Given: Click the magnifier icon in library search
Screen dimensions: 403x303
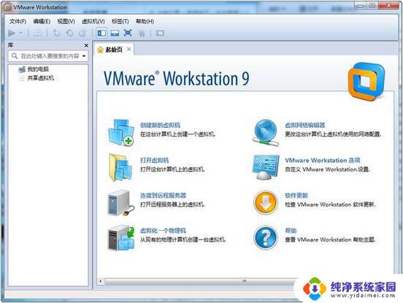Looking at the screenshot, I should [15, 55].
